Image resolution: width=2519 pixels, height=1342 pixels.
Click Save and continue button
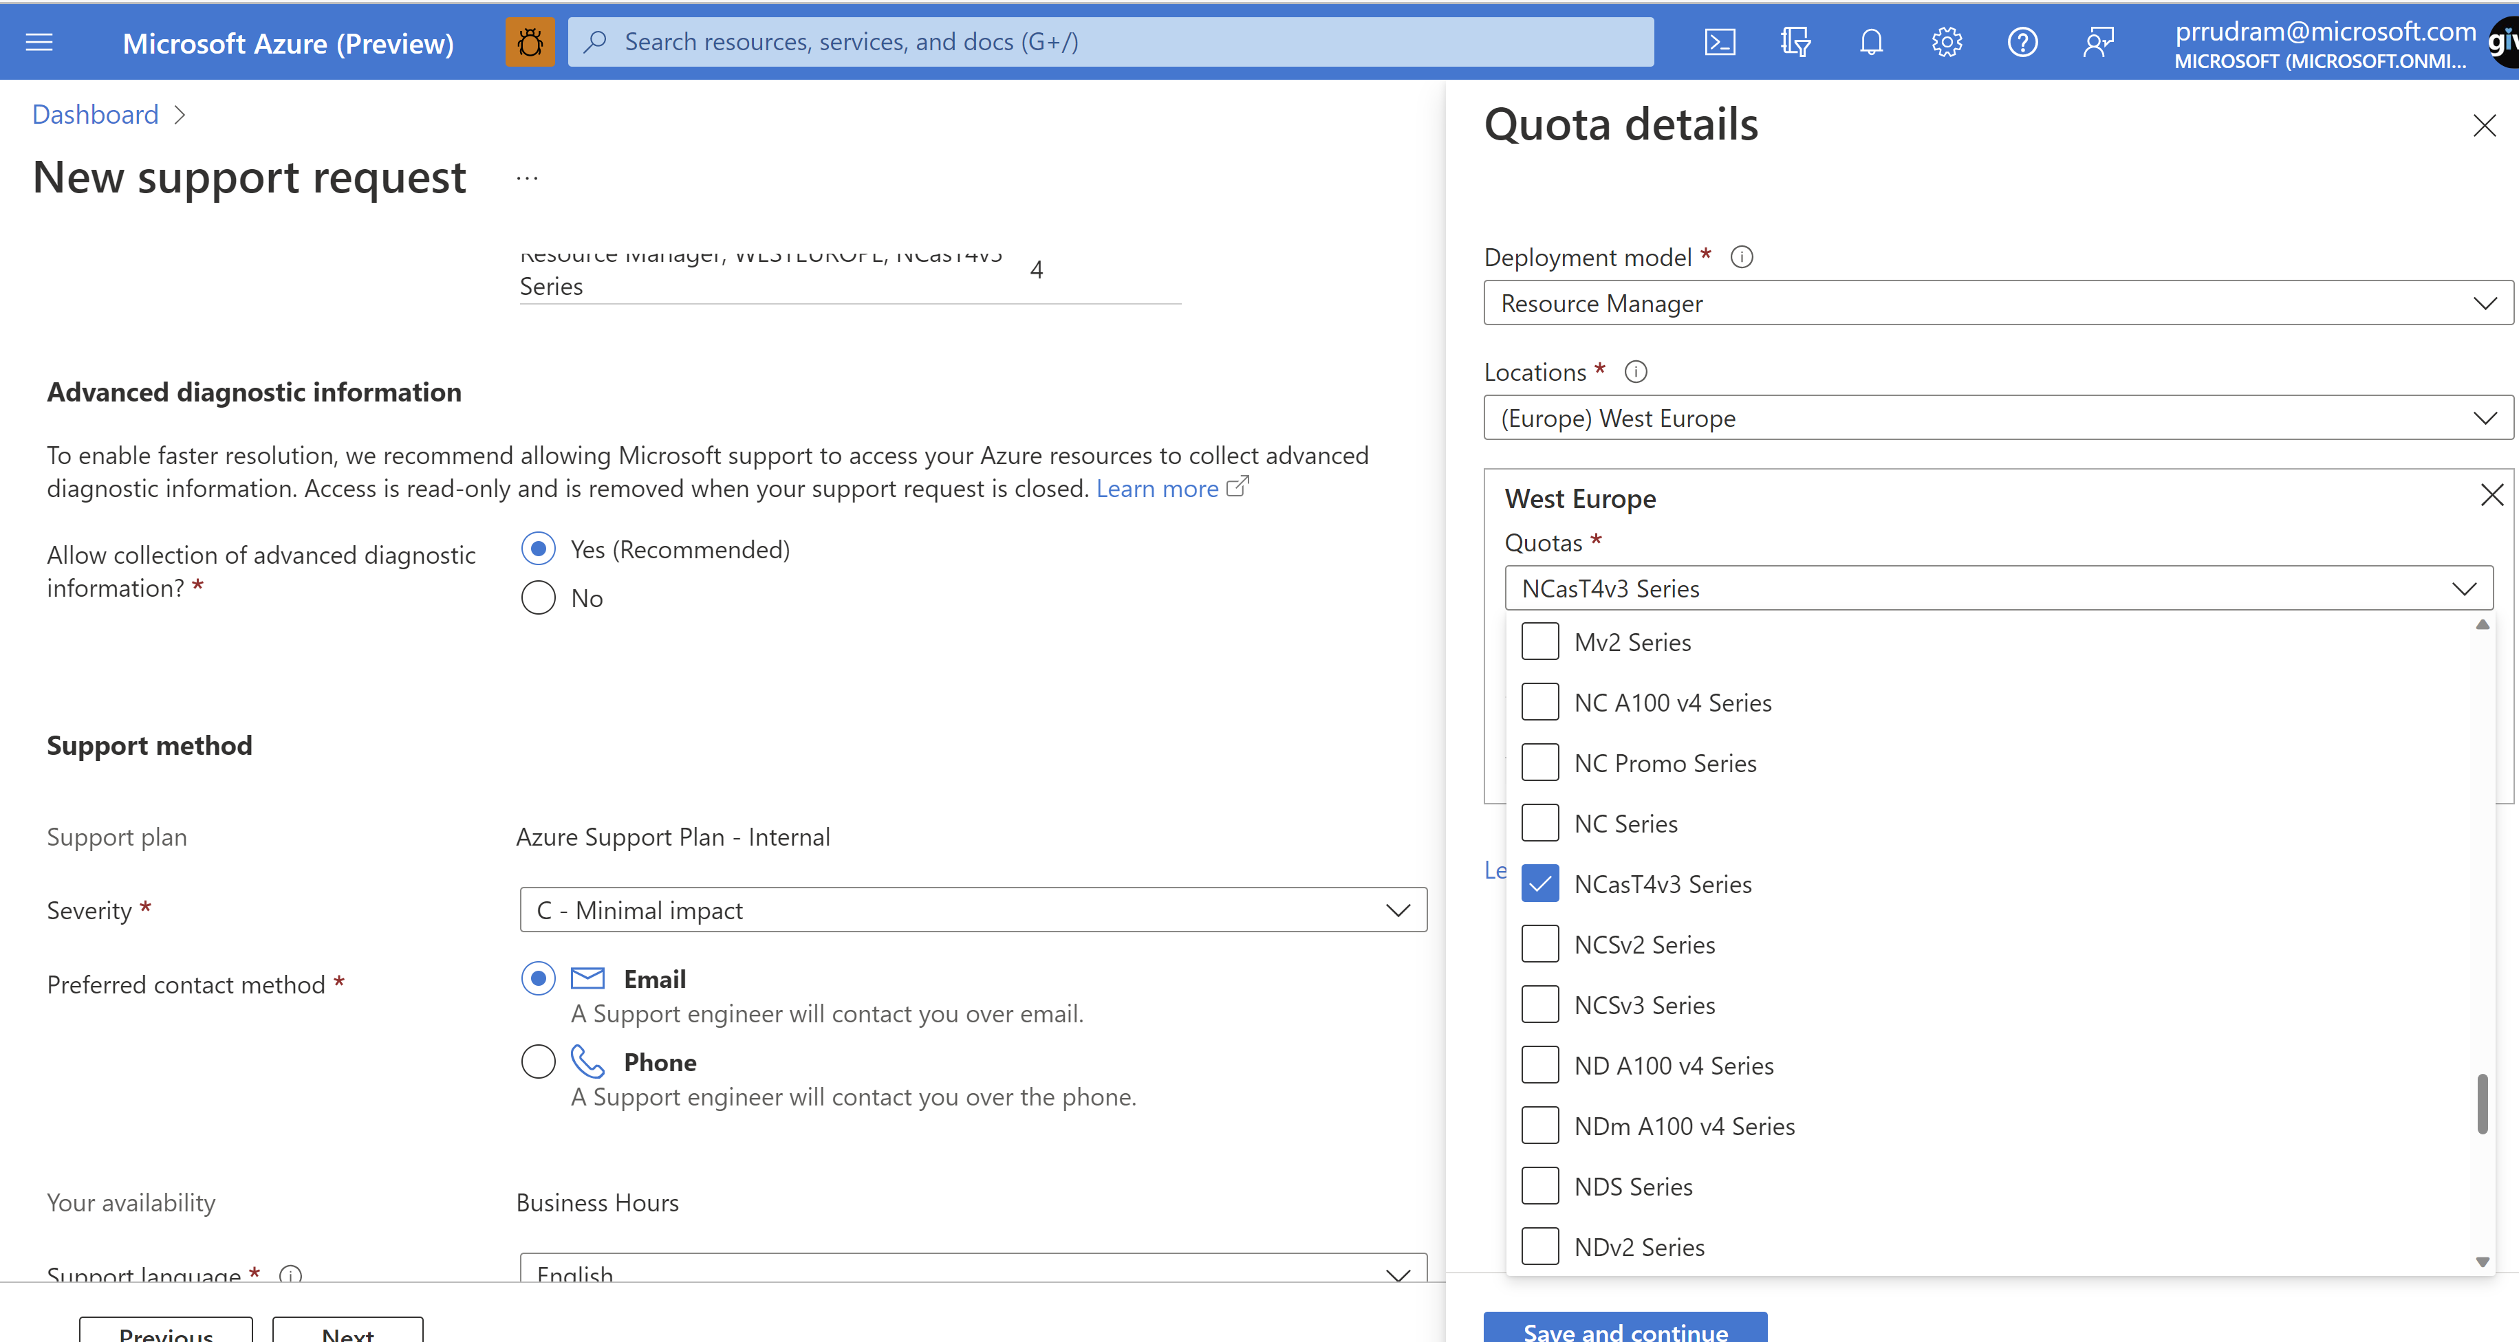1625,1328
